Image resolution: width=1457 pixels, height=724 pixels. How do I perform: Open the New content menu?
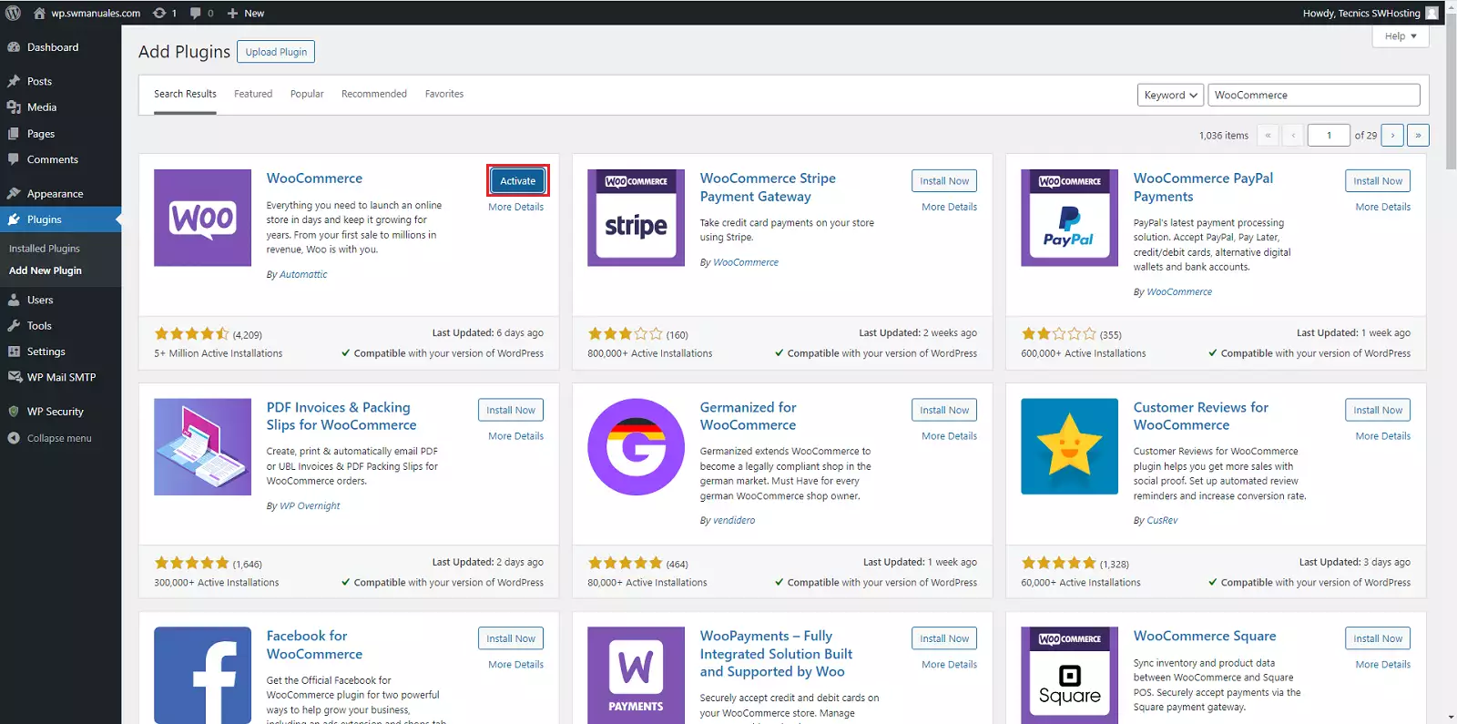[245, 13]
